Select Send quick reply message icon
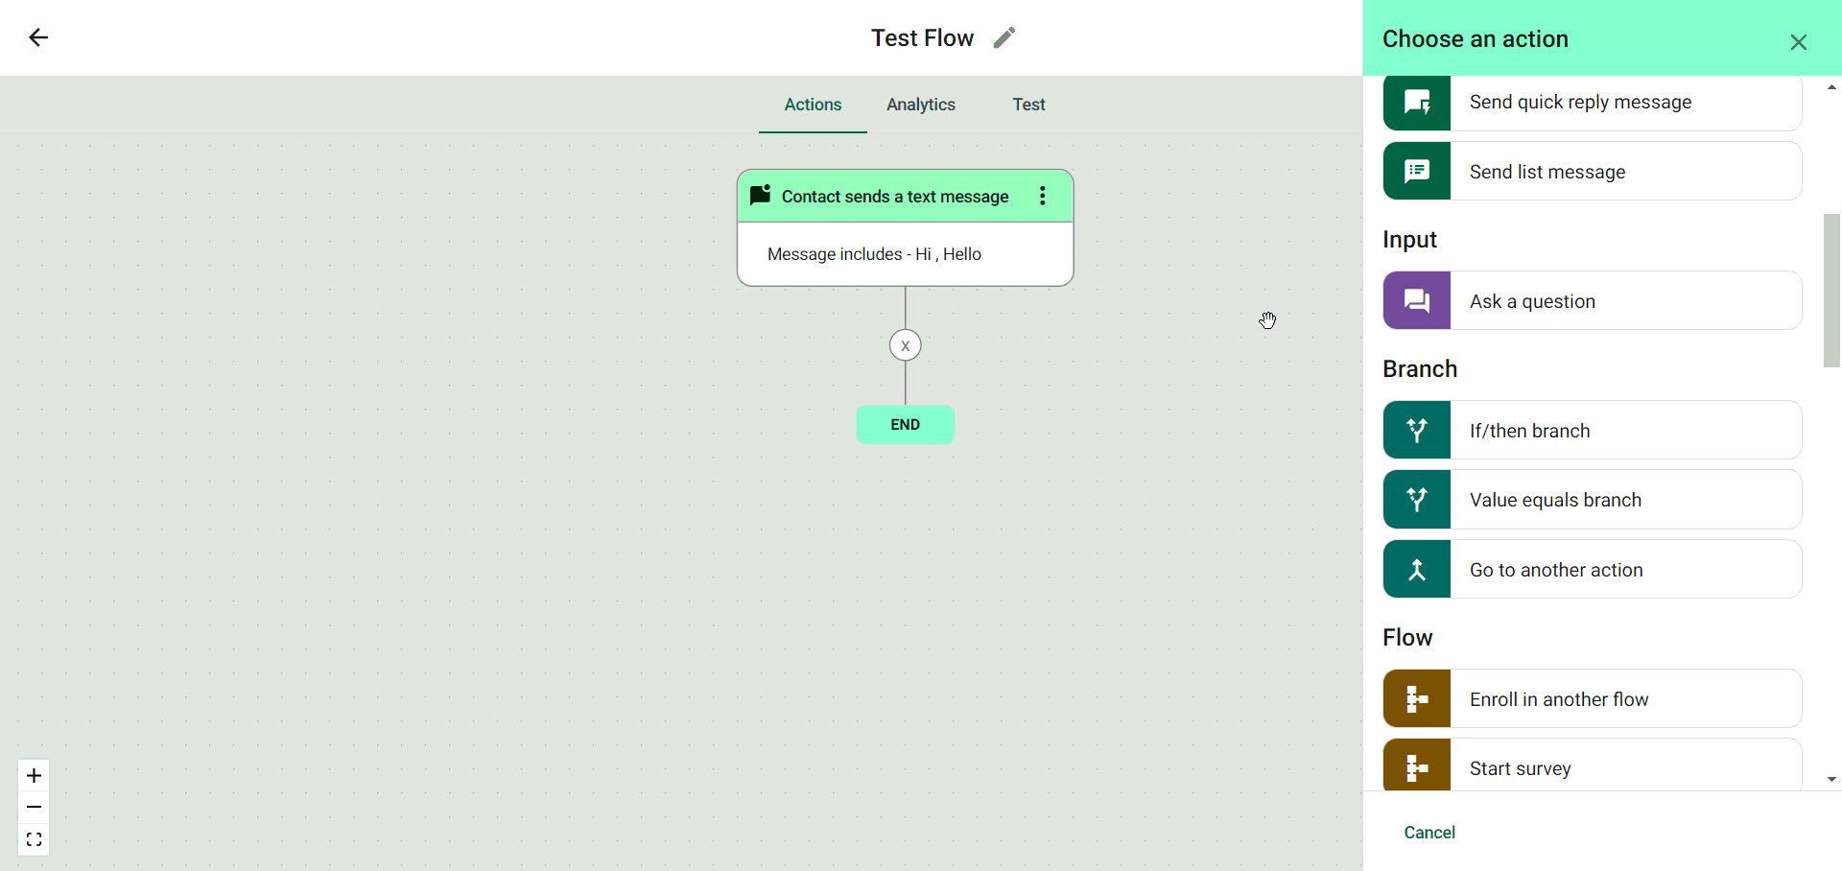 1417,102
